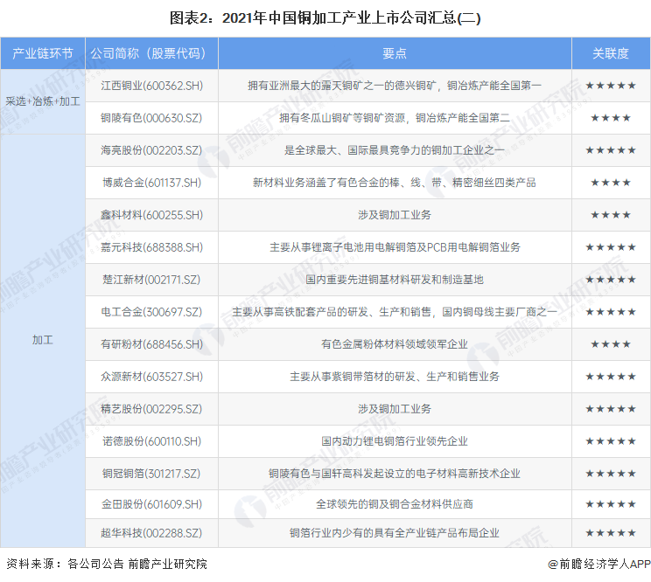Select the 采选+冶炼+加工 category cell
This screenshot has width=651, height=582.
[43, 101]
